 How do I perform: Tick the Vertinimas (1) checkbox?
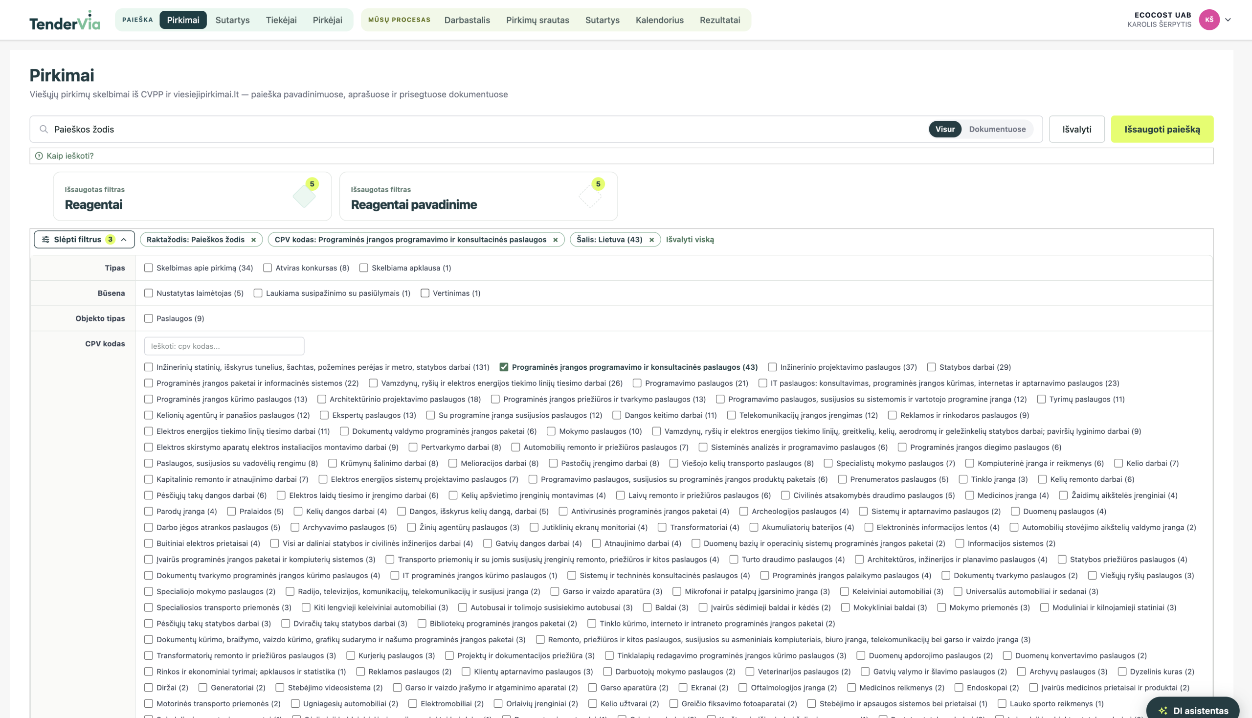pyautogui.click(x=425, y=293)
